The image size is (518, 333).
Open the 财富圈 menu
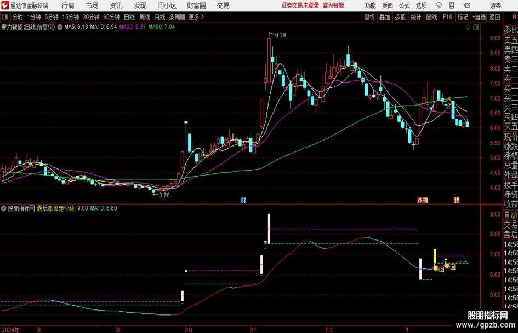tap(196, 5)
